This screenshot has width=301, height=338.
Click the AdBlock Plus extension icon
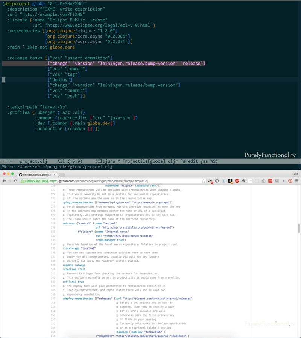coord(237,181)
